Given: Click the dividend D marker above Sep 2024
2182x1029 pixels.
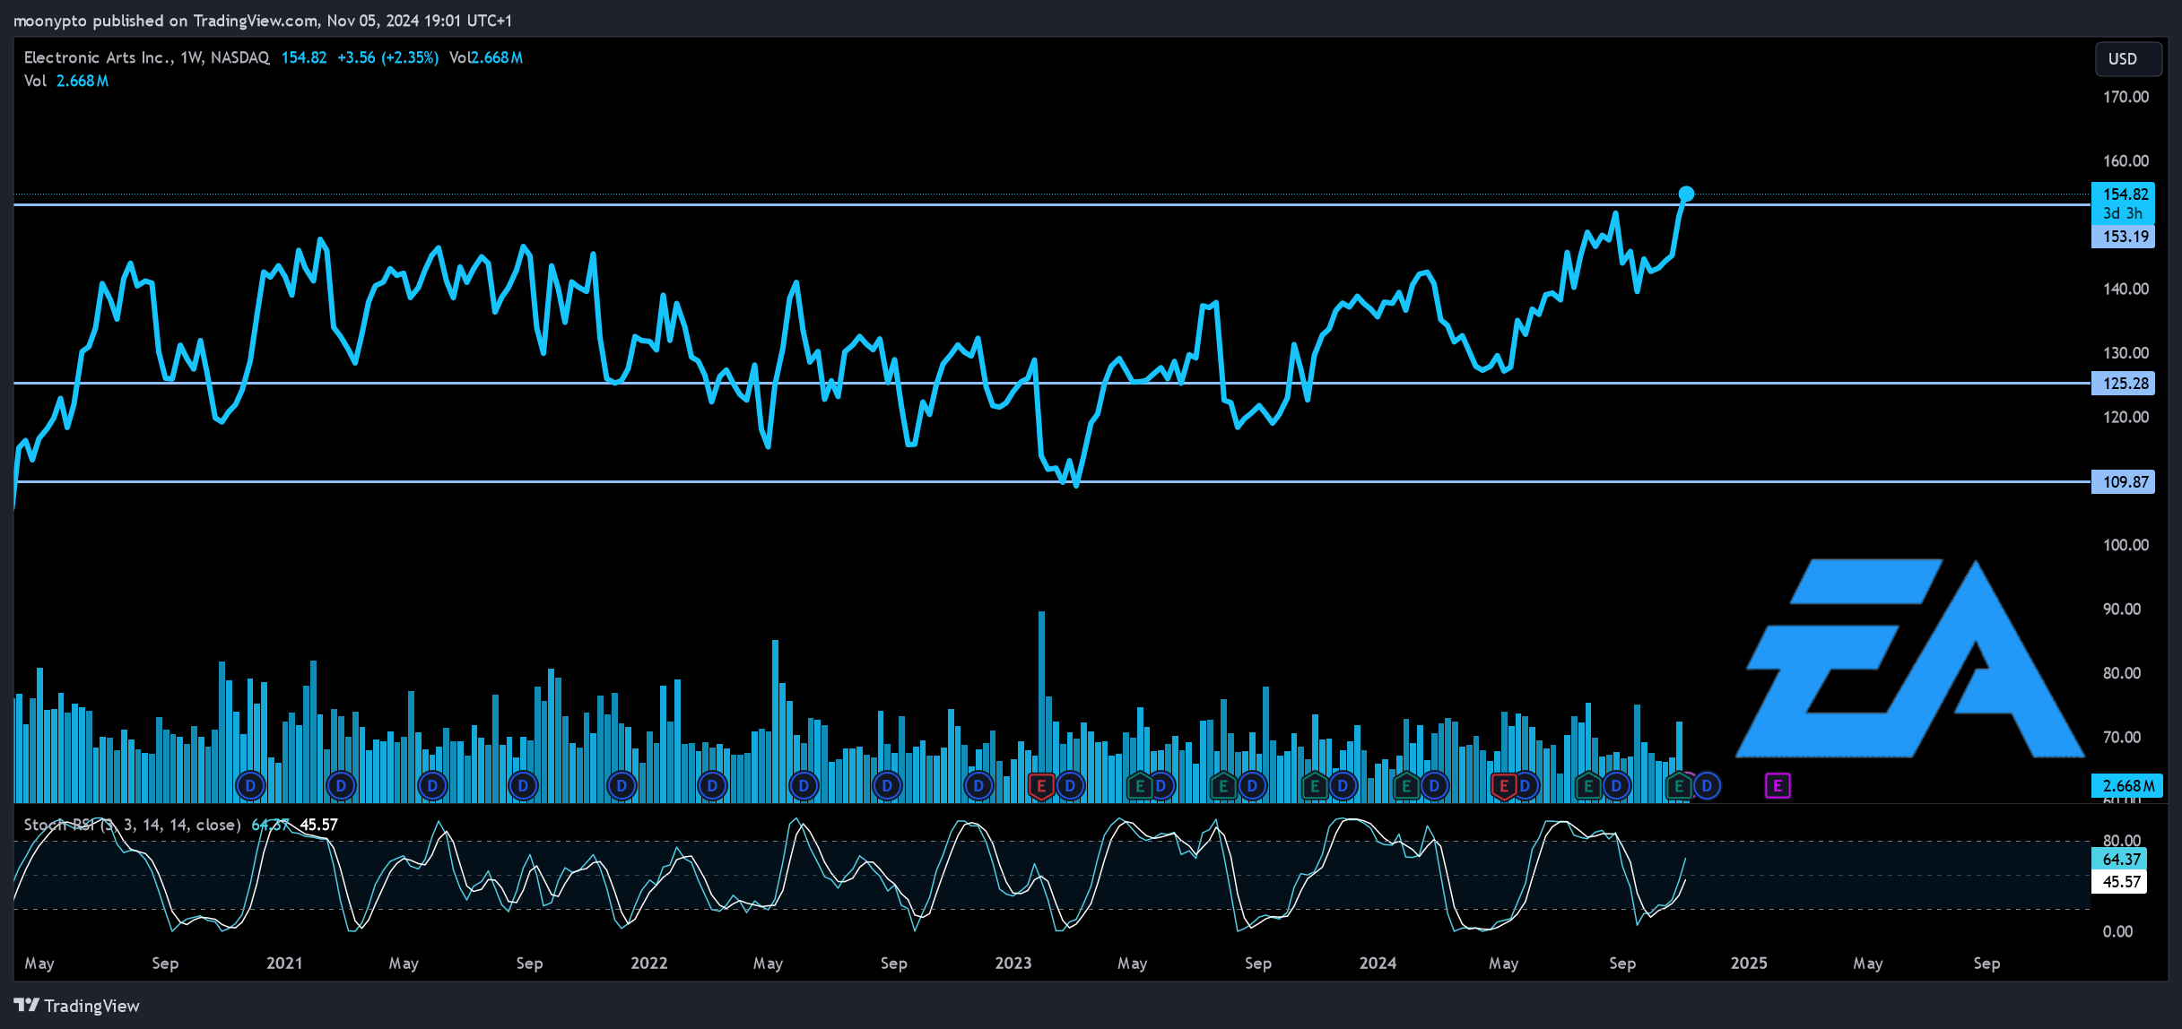Looking at the screenshot, I should coord(1616,786).
